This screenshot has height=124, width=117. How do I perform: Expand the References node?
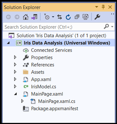tap(15, 65)
